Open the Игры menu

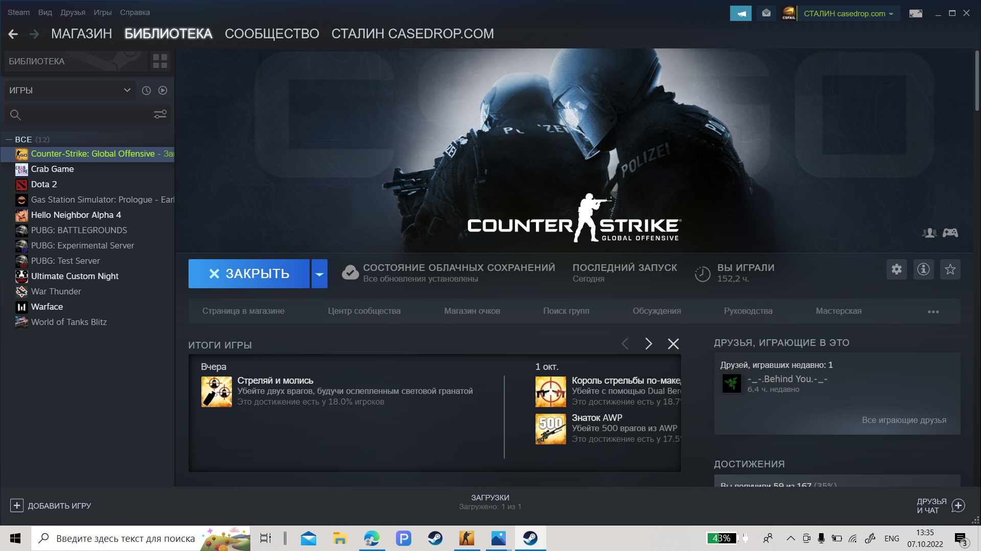pos(102,12)
